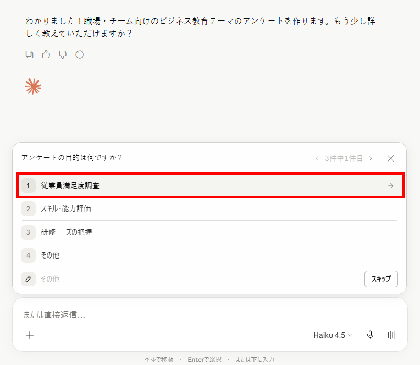
Task: Start voice mode with waveform icon
Action: pyautogui.click(x=391, y=335)
